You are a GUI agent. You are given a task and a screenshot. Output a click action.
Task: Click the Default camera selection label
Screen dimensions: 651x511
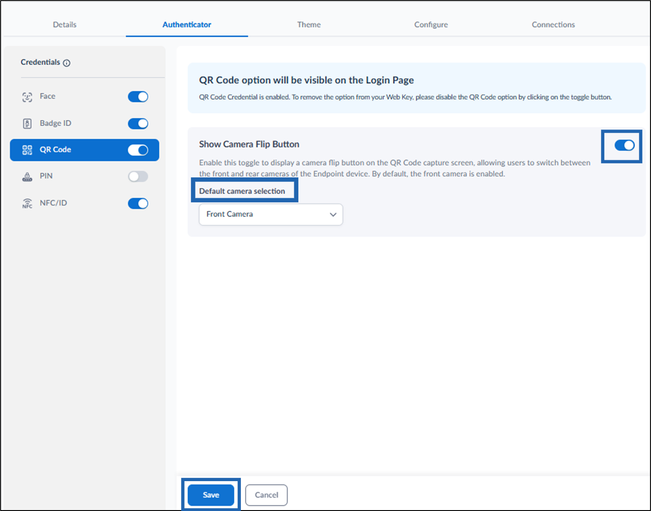(242, 191)
